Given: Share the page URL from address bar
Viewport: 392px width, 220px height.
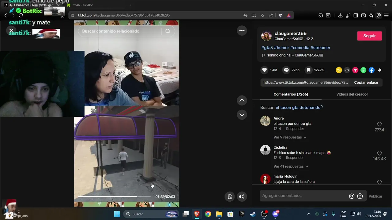Looking at the screenshot, I should 271,15.
